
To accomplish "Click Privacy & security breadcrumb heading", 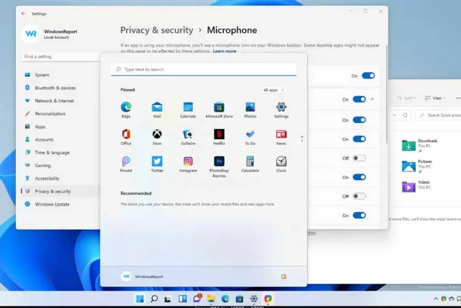I will (x=156, y=30).
